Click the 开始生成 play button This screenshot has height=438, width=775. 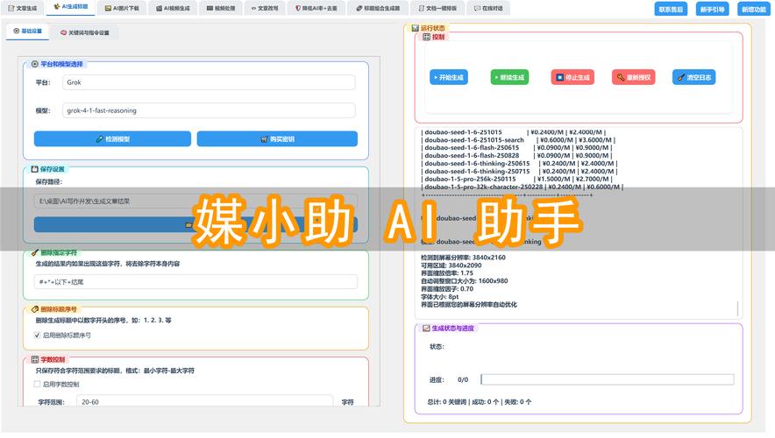click(x=448, y=77)
